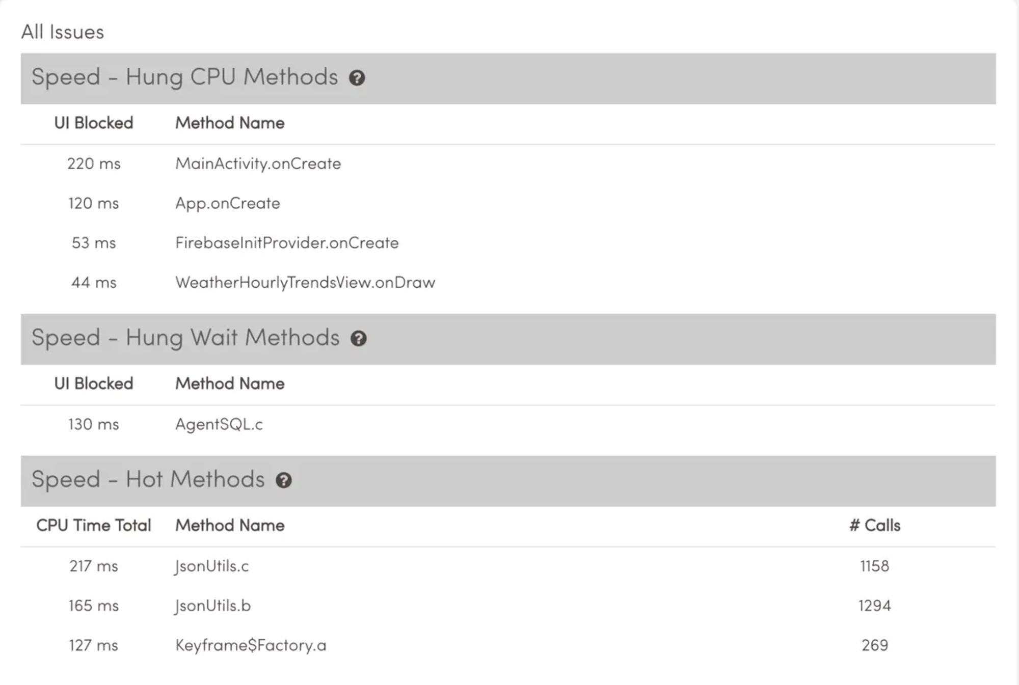Click help icon beside Hung Wait Methods
Viewport: 1019px width, 685px height.
click(x=358, y=339)
